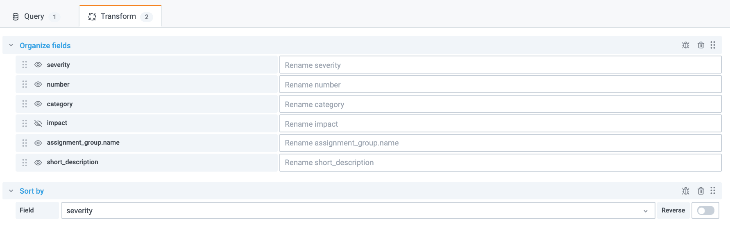Show the hidden impact field
Viewport: 730px width, 228px height.
coord(38,123)
